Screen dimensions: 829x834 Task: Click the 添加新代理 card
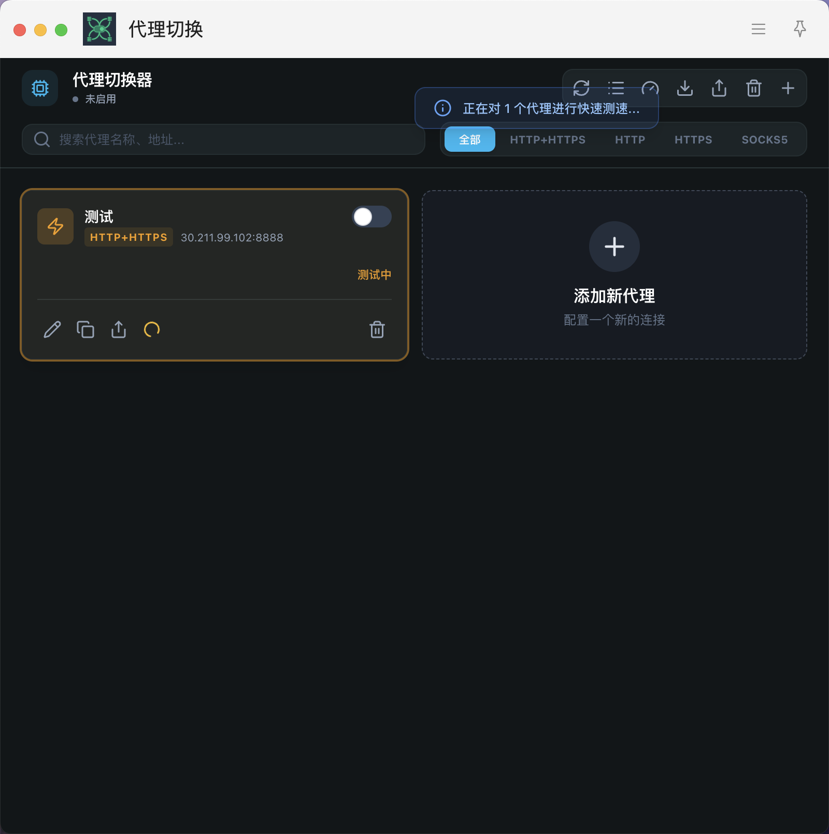pos(614,275)
